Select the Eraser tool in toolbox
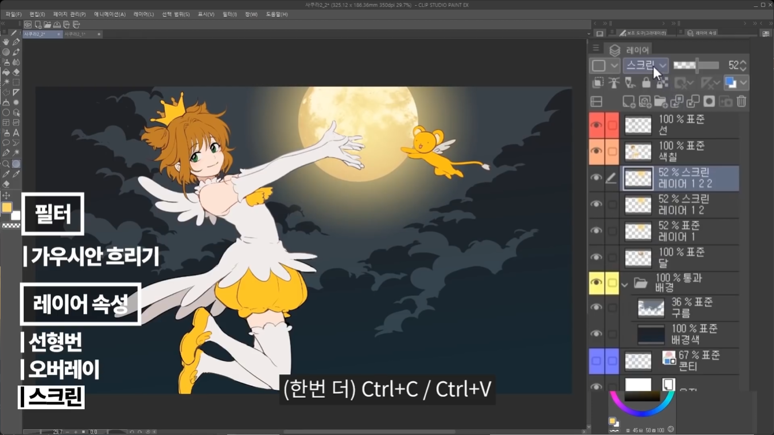 click(16, 72)
